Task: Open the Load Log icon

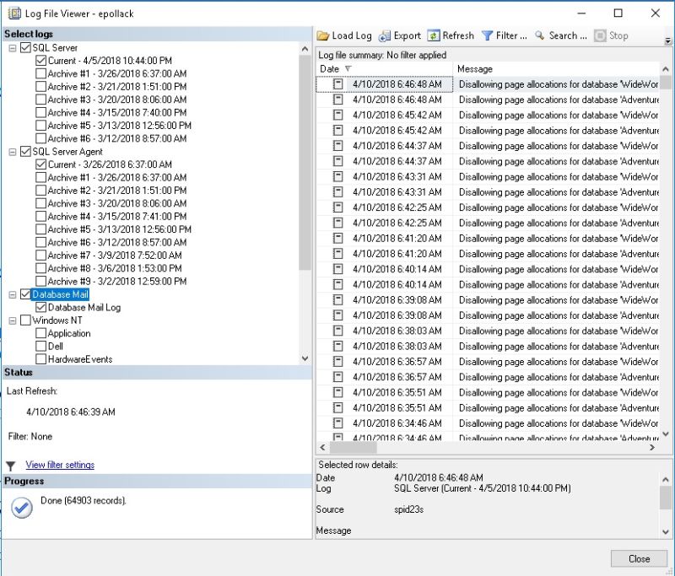Action: click(x=325, y=35)
